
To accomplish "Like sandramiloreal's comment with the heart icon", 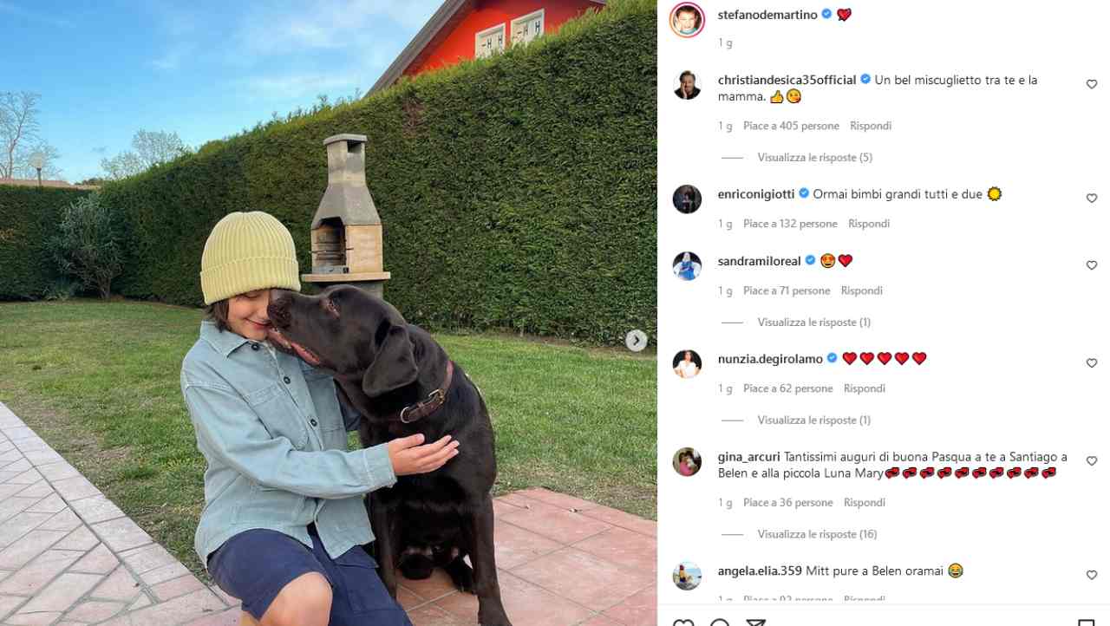I will 1092,265.
